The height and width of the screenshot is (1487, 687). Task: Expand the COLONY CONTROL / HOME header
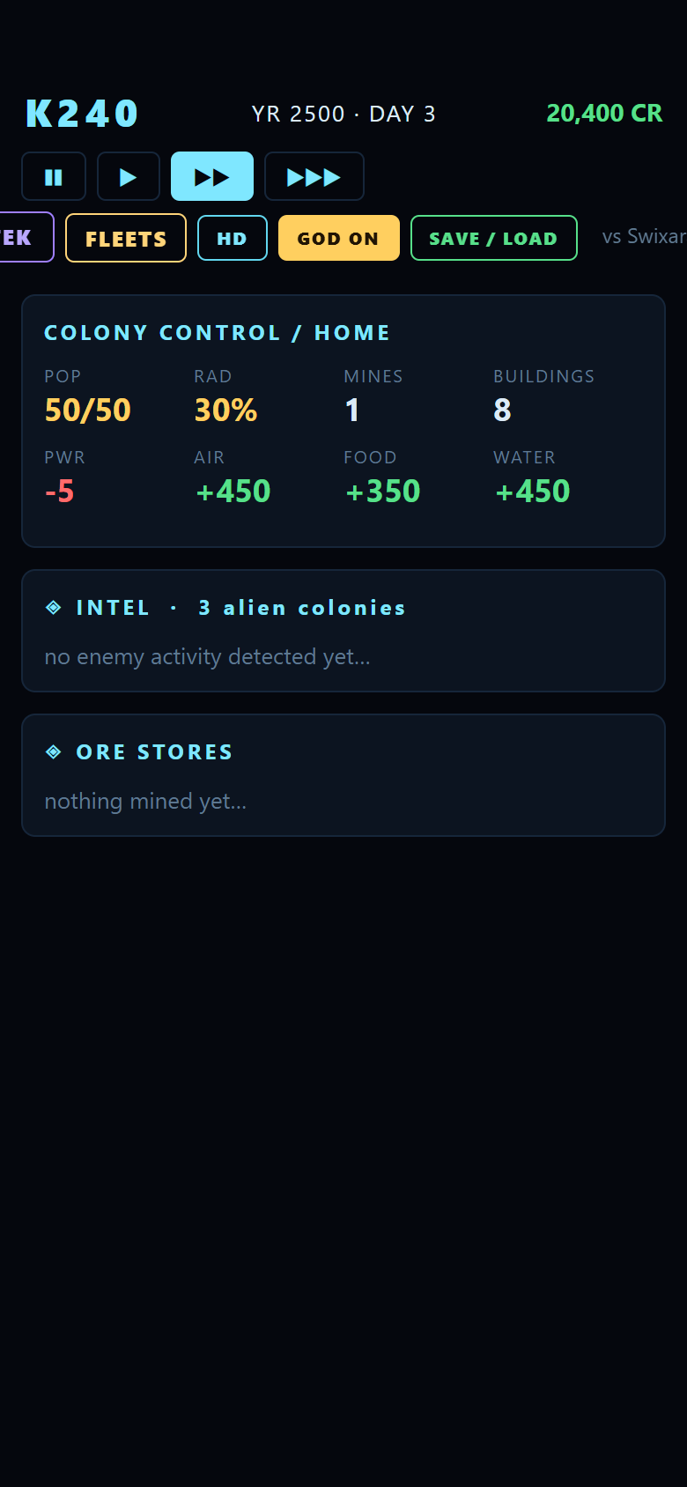[x=217, y=332]
